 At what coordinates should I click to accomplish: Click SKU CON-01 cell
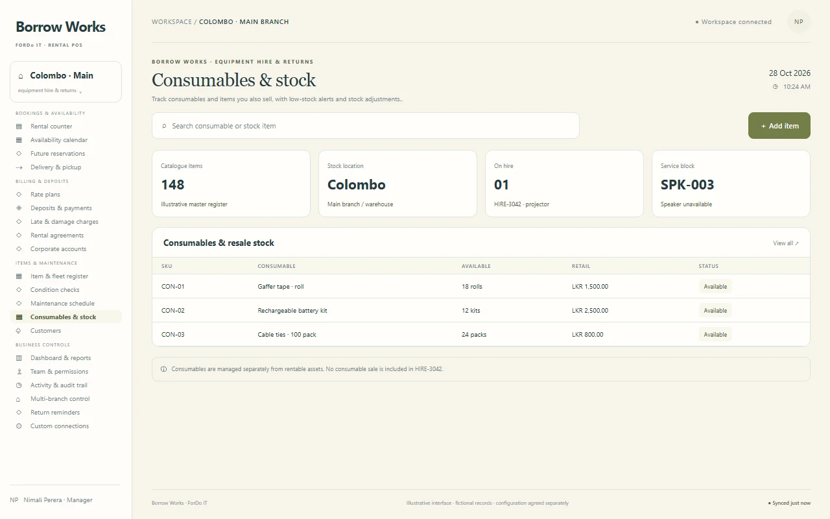coord(173,287)
